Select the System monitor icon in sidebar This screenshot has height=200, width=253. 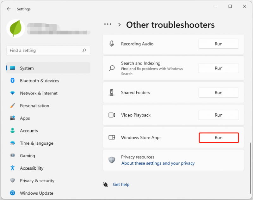pyautogui.click(x=13, y=68)
